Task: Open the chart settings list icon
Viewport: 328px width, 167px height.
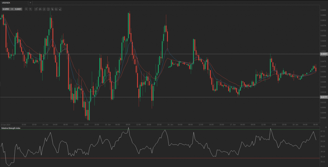Action: tap(44, 9)
